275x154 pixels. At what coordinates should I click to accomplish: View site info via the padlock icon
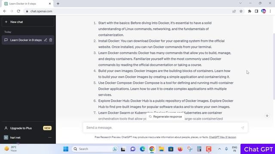pos(27,11)
